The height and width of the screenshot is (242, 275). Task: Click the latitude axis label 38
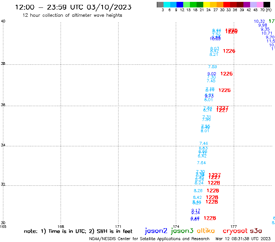pos(3,64)
